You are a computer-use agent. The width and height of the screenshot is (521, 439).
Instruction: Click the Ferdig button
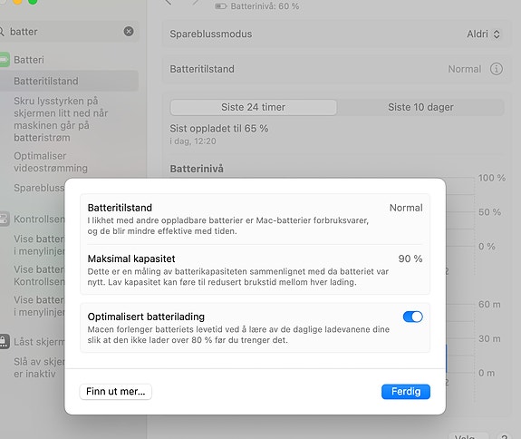[406, 392]
